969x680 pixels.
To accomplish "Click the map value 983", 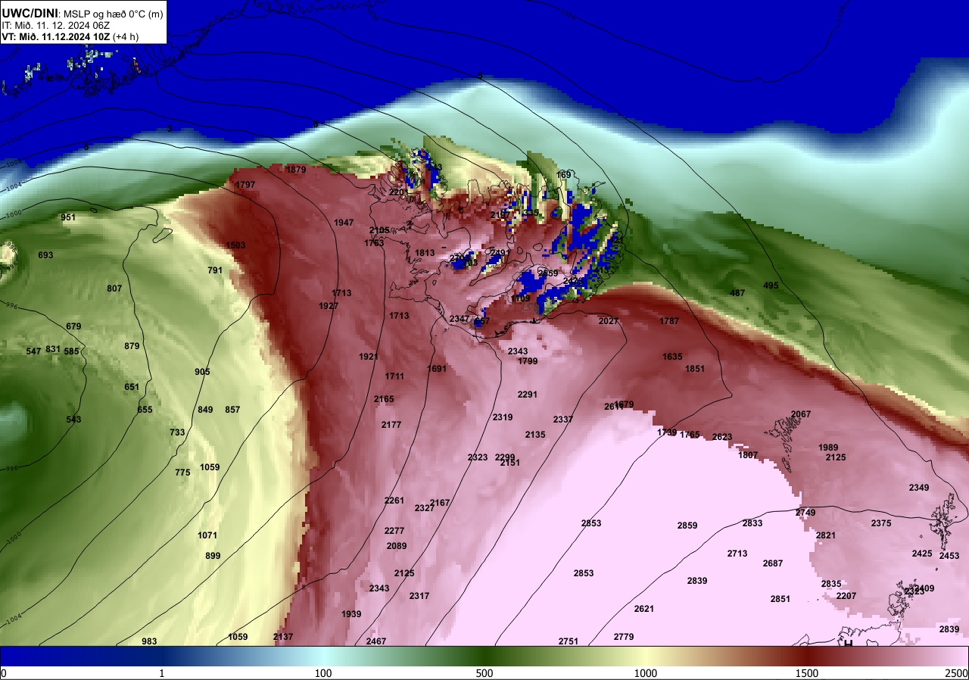I will pos(149,641).
